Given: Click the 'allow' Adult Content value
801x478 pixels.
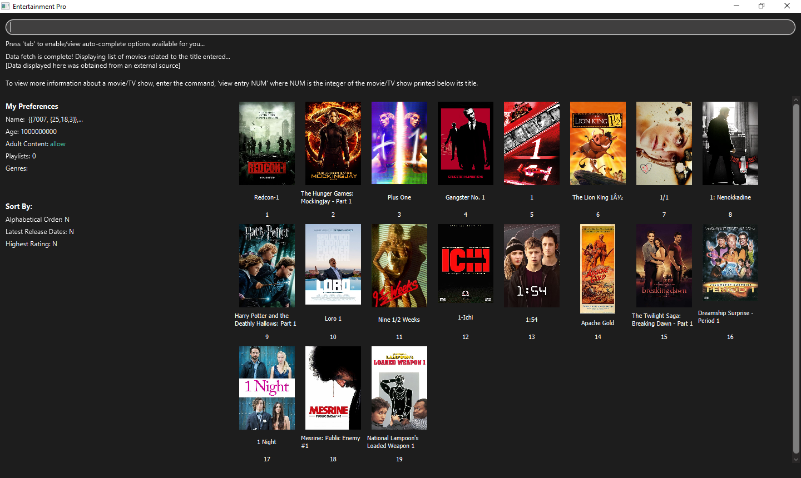Looking at the screenshot, I should click(x=58, y=144).
